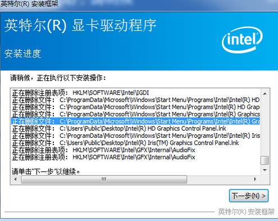Click the horizontal scrollbar left arrow

pos(16,179)
